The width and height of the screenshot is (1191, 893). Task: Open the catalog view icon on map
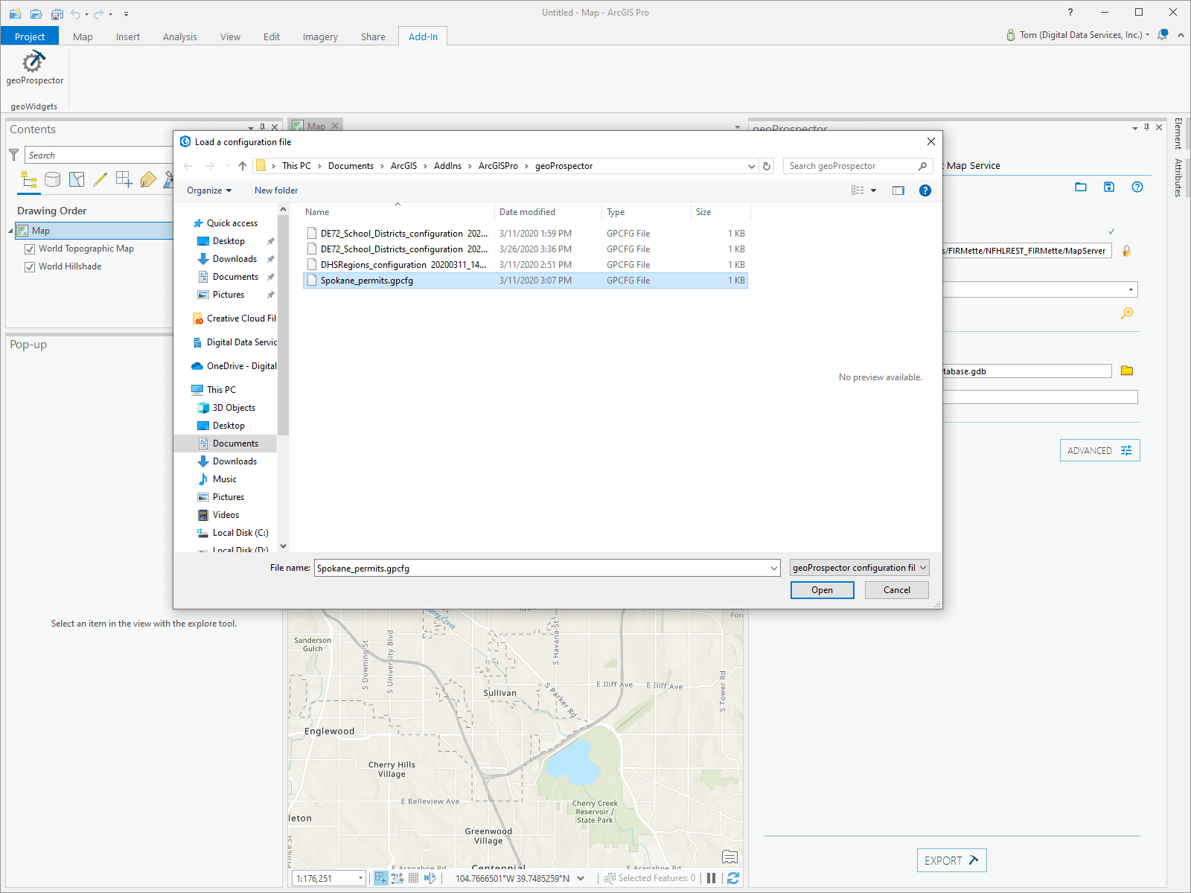[x=729, y=857]
